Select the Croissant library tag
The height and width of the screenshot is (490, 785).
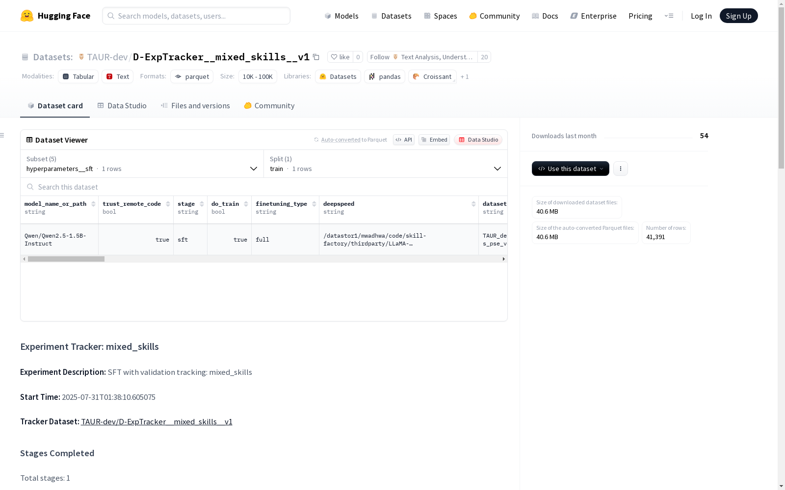pyautogui.click(x=432, y=76)
